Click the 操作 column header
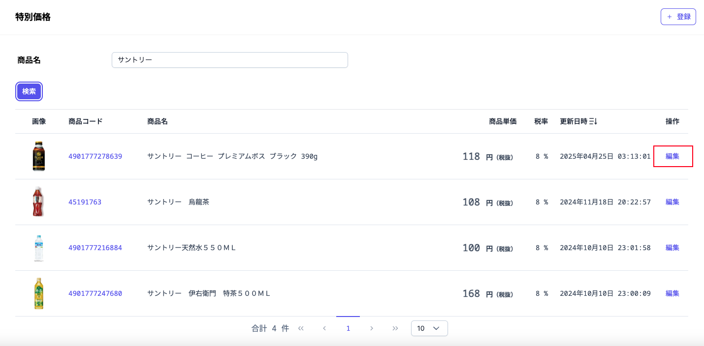This screenshot has height=346, width=704. click(672, 121)
